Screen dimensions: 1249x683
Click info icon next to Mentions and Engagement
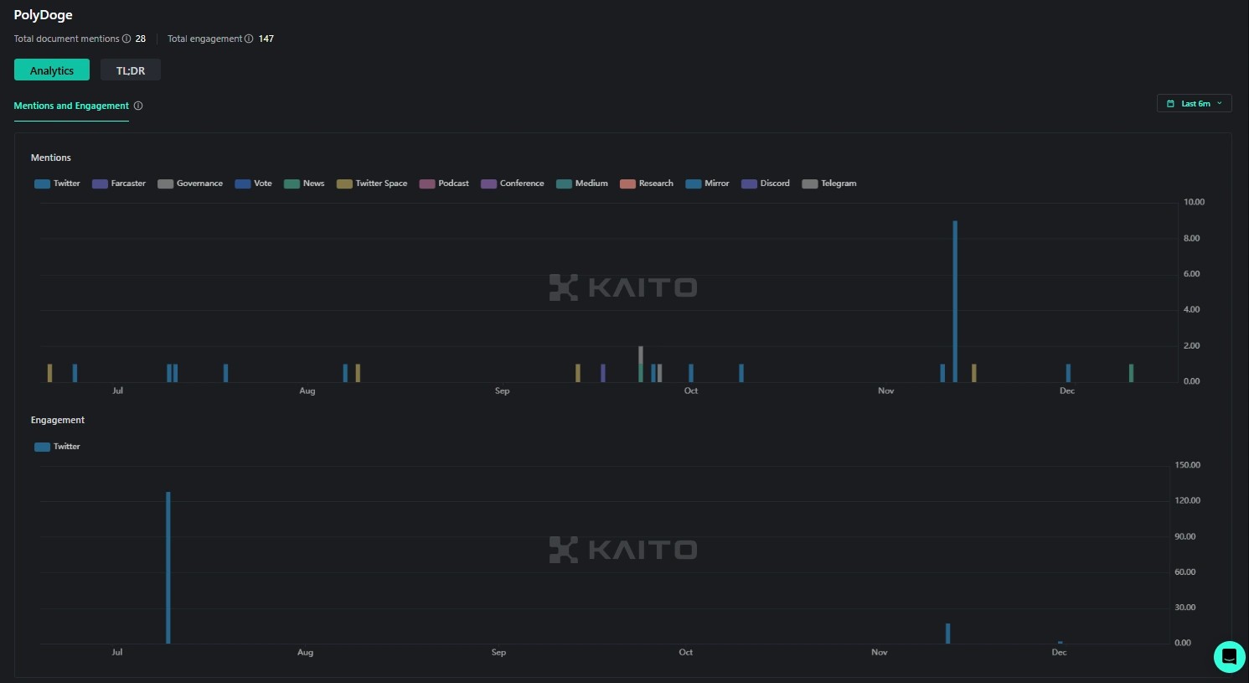(x=138, y=106)
